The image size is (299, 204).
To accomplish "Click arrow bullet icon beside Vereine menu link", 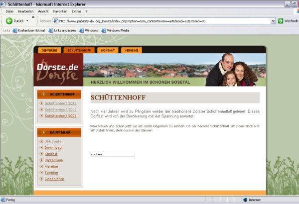I will point(41,167).
